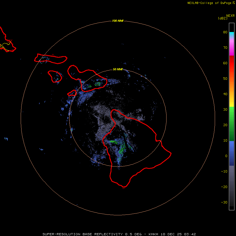Click the -30 dBZ scale value

[x=224, y=202]
